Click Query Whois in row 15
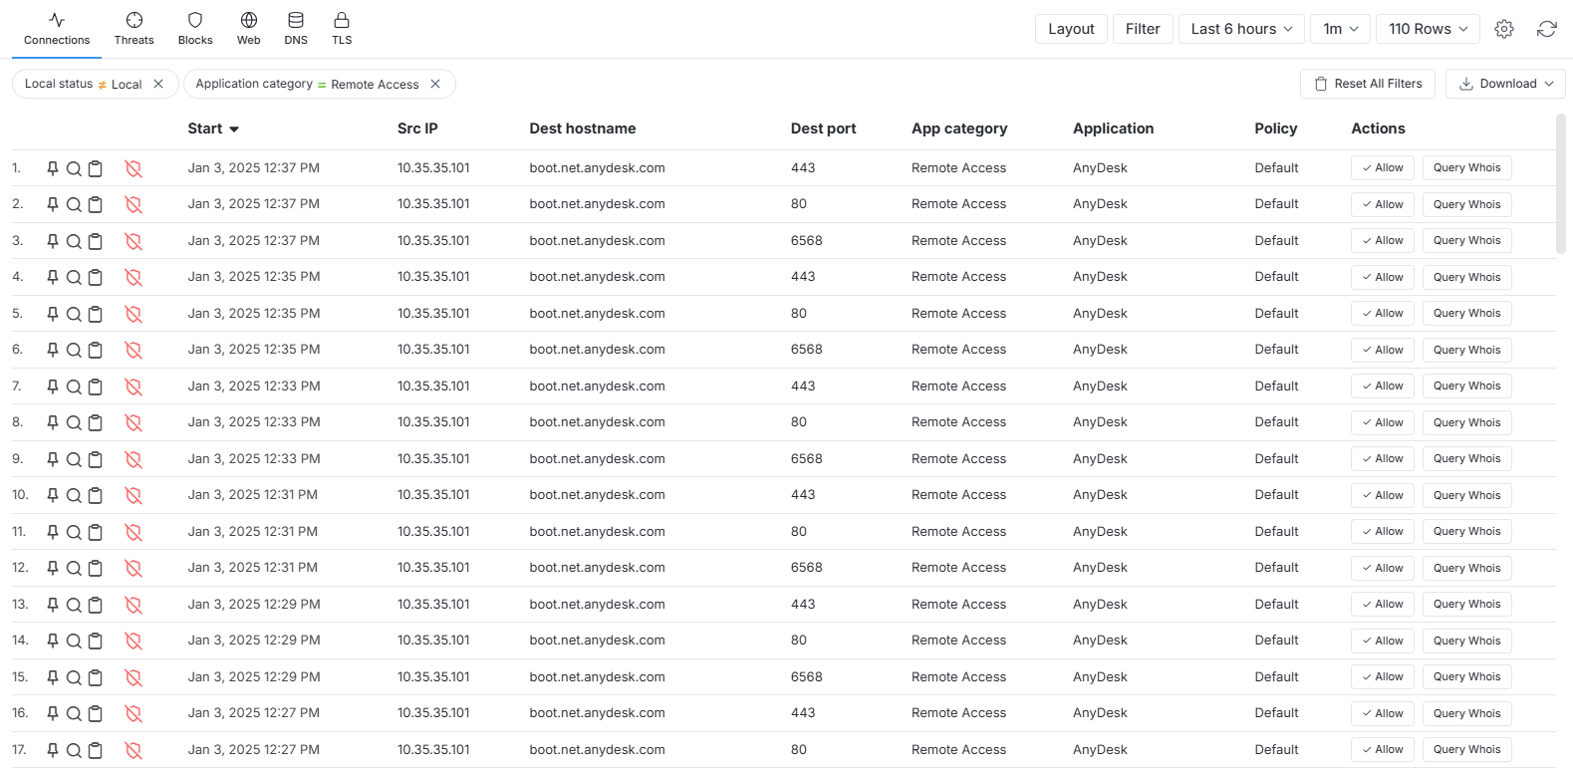The height and width of the screenshot is (771, 1573). 1466,676
